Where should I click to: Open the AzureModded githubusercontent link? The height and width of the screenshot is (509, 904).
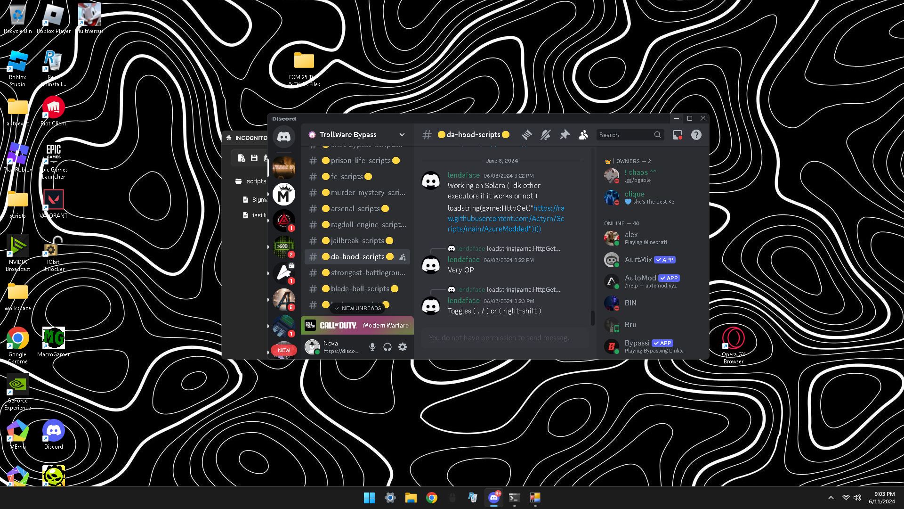[506, 219]
